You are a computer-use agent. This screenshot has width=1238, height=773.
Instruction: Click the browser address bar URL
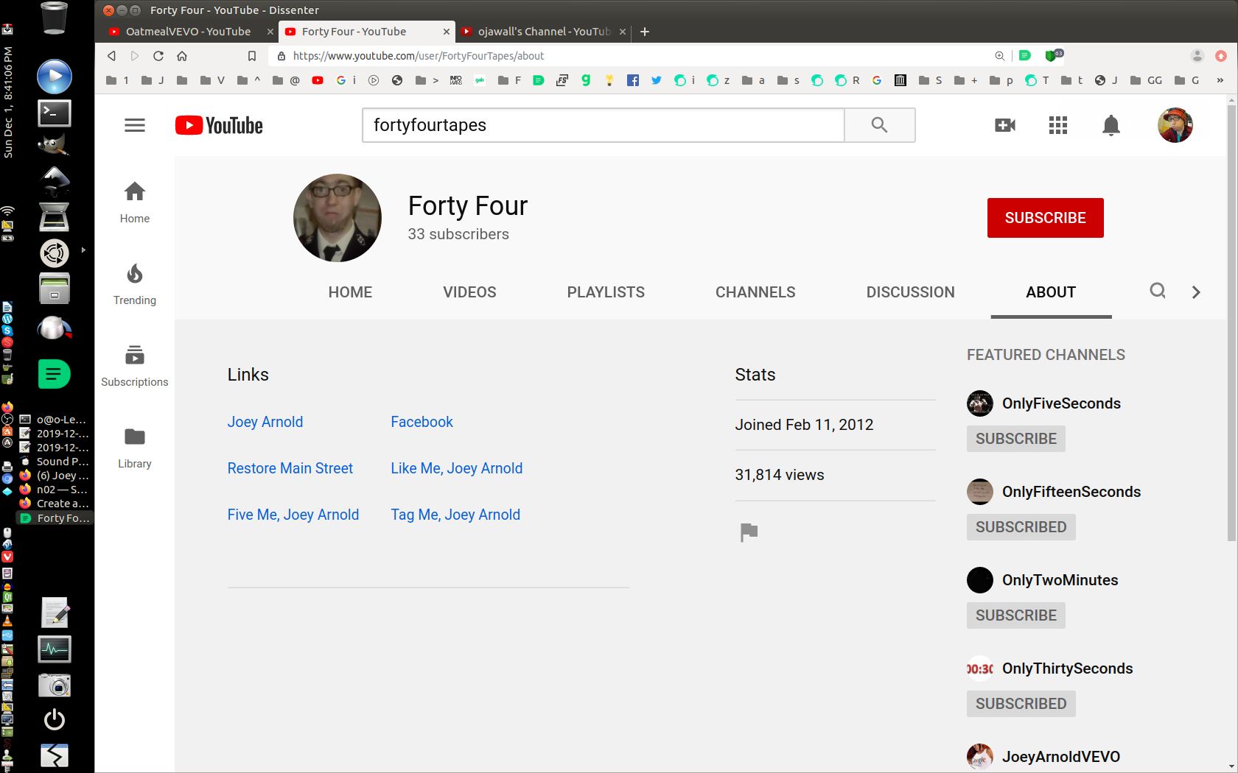click(x=419, y=56)
